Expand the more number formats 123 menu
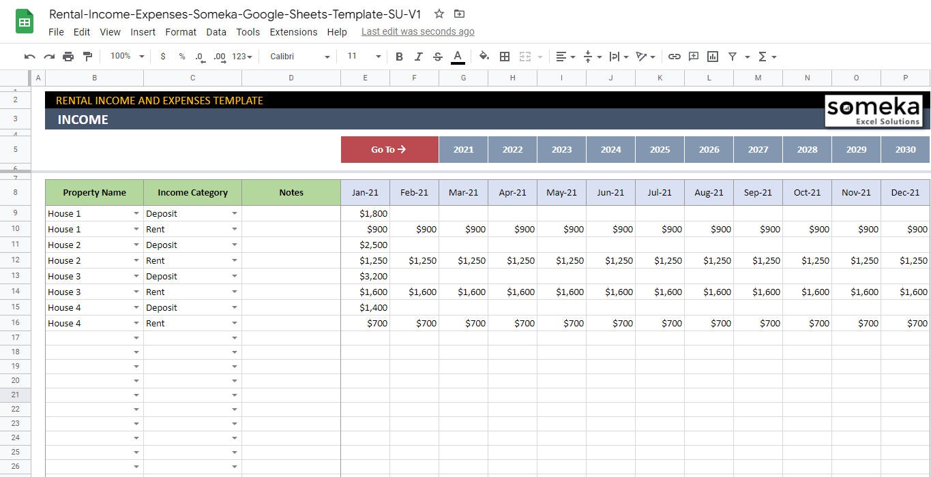The height and width of the screenshot is (477, 931). click(240, 57)
